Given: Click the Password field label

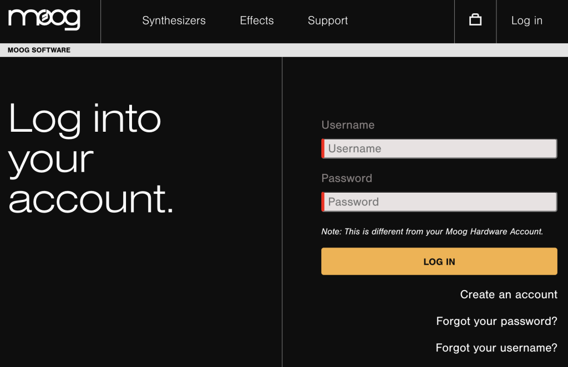Looking at the screenshot, I should click(347, 178).
